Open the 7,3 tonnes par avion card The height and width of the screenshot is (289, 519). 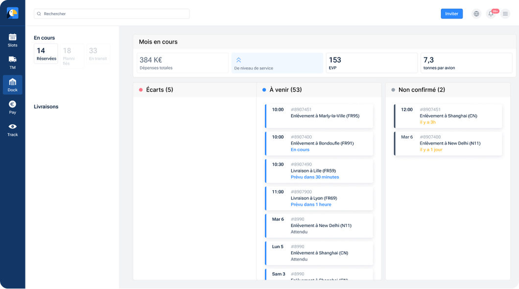click(467, 63)
